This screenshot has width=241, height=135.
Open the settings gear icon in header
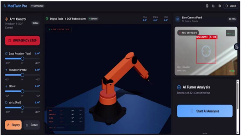[220, 6]
